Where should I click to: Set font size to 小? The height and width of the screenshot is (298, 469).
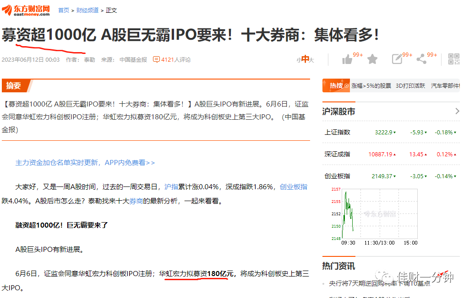[x=299, y=60]
